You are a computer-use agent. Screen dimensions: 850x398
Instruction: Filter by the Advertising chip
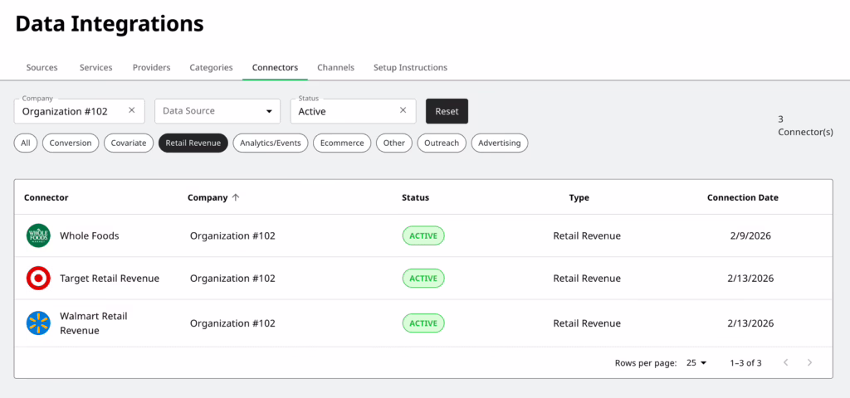pyautogui.click(x=499, y=143)
